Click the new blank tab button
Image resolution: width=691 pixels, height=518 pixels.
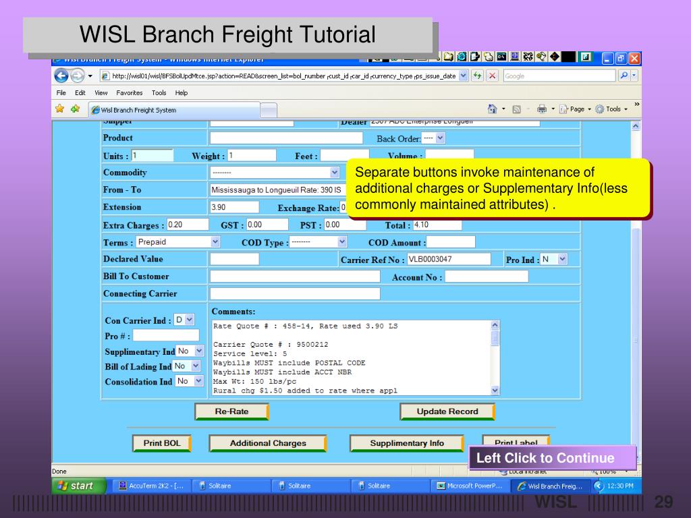tap(269, 110)
